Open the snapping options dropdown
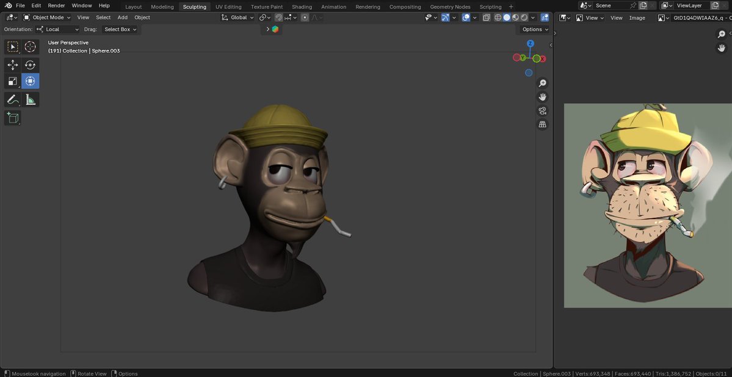Image resolution: width=732 pixels, height=377 pixels. [x=290, y=17]
